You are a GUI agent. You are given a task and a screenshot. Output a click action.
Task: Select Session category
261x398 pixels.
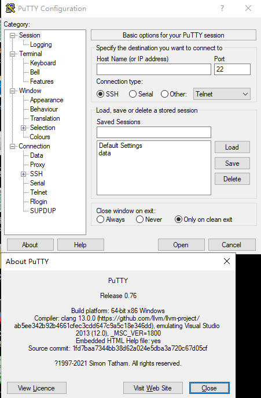30,35
